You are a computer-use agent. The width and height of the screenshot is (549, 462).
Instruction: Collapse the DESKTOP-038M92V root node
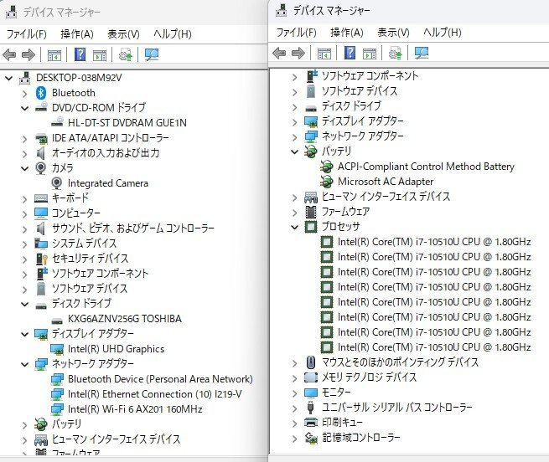pyautogui.click(x=8, y=78)
